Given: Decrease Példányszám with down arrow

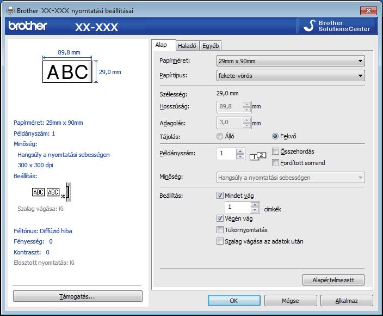Looking at the screenshot, I should [240, 156].
